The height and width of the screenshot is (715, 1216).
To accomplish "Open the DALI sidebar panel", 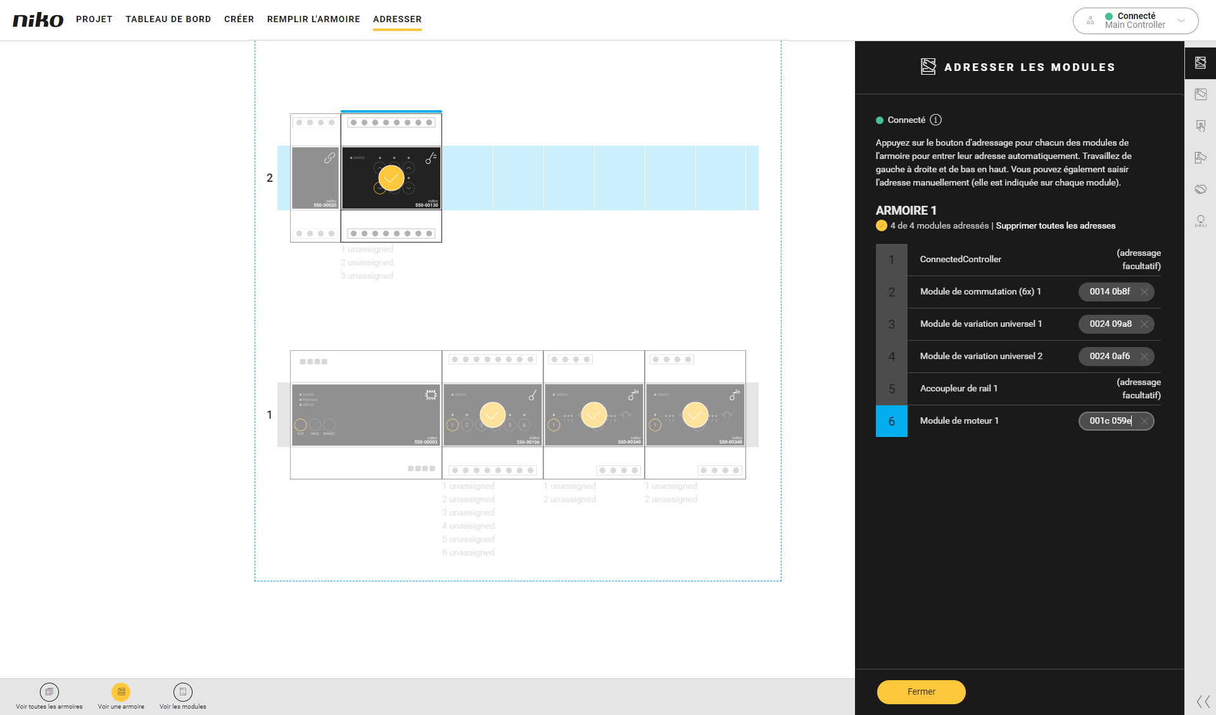I will [x=1200, y=221].
